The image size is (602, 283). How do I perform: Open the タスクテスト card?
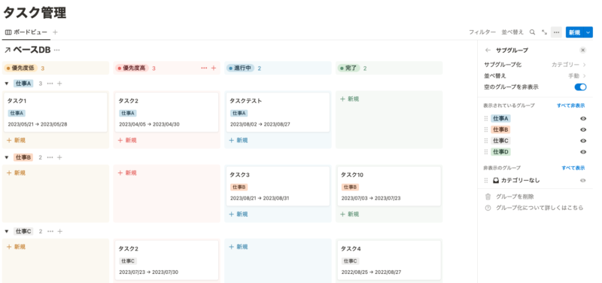pyautogui.click(x=278, y=112)
